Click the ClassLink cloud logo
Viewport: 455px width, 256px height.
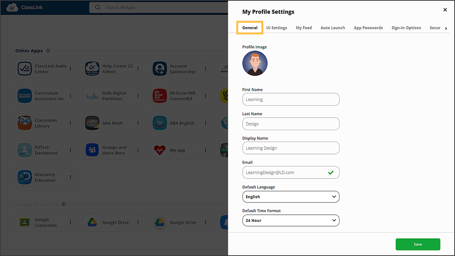click(x=12, y=7)
